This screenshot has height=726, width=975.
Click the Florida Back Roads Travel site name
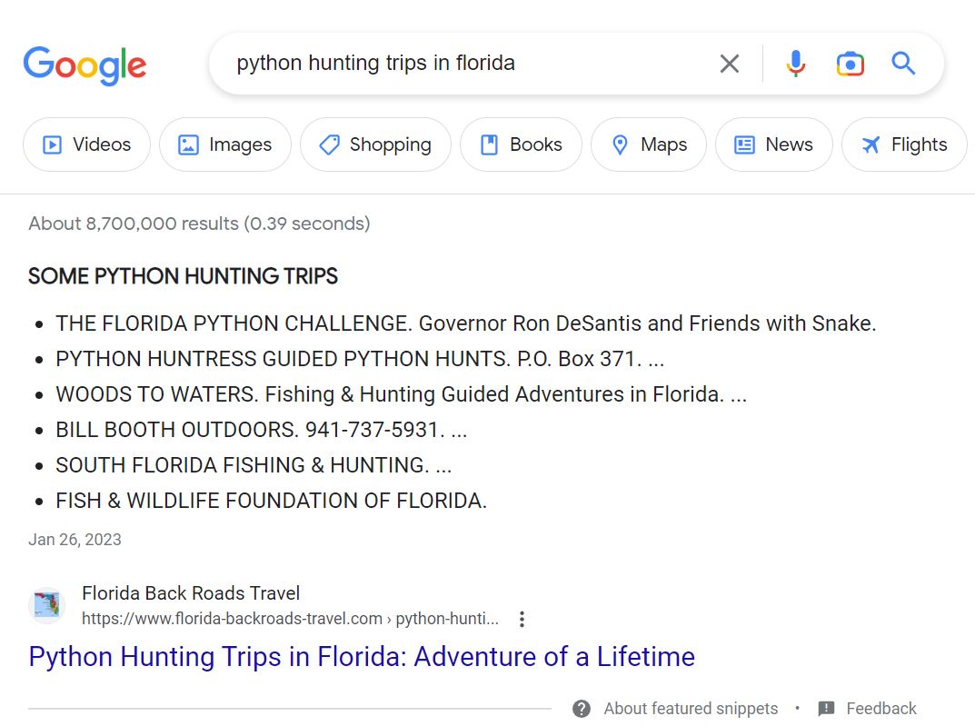(x=191, y=593)
